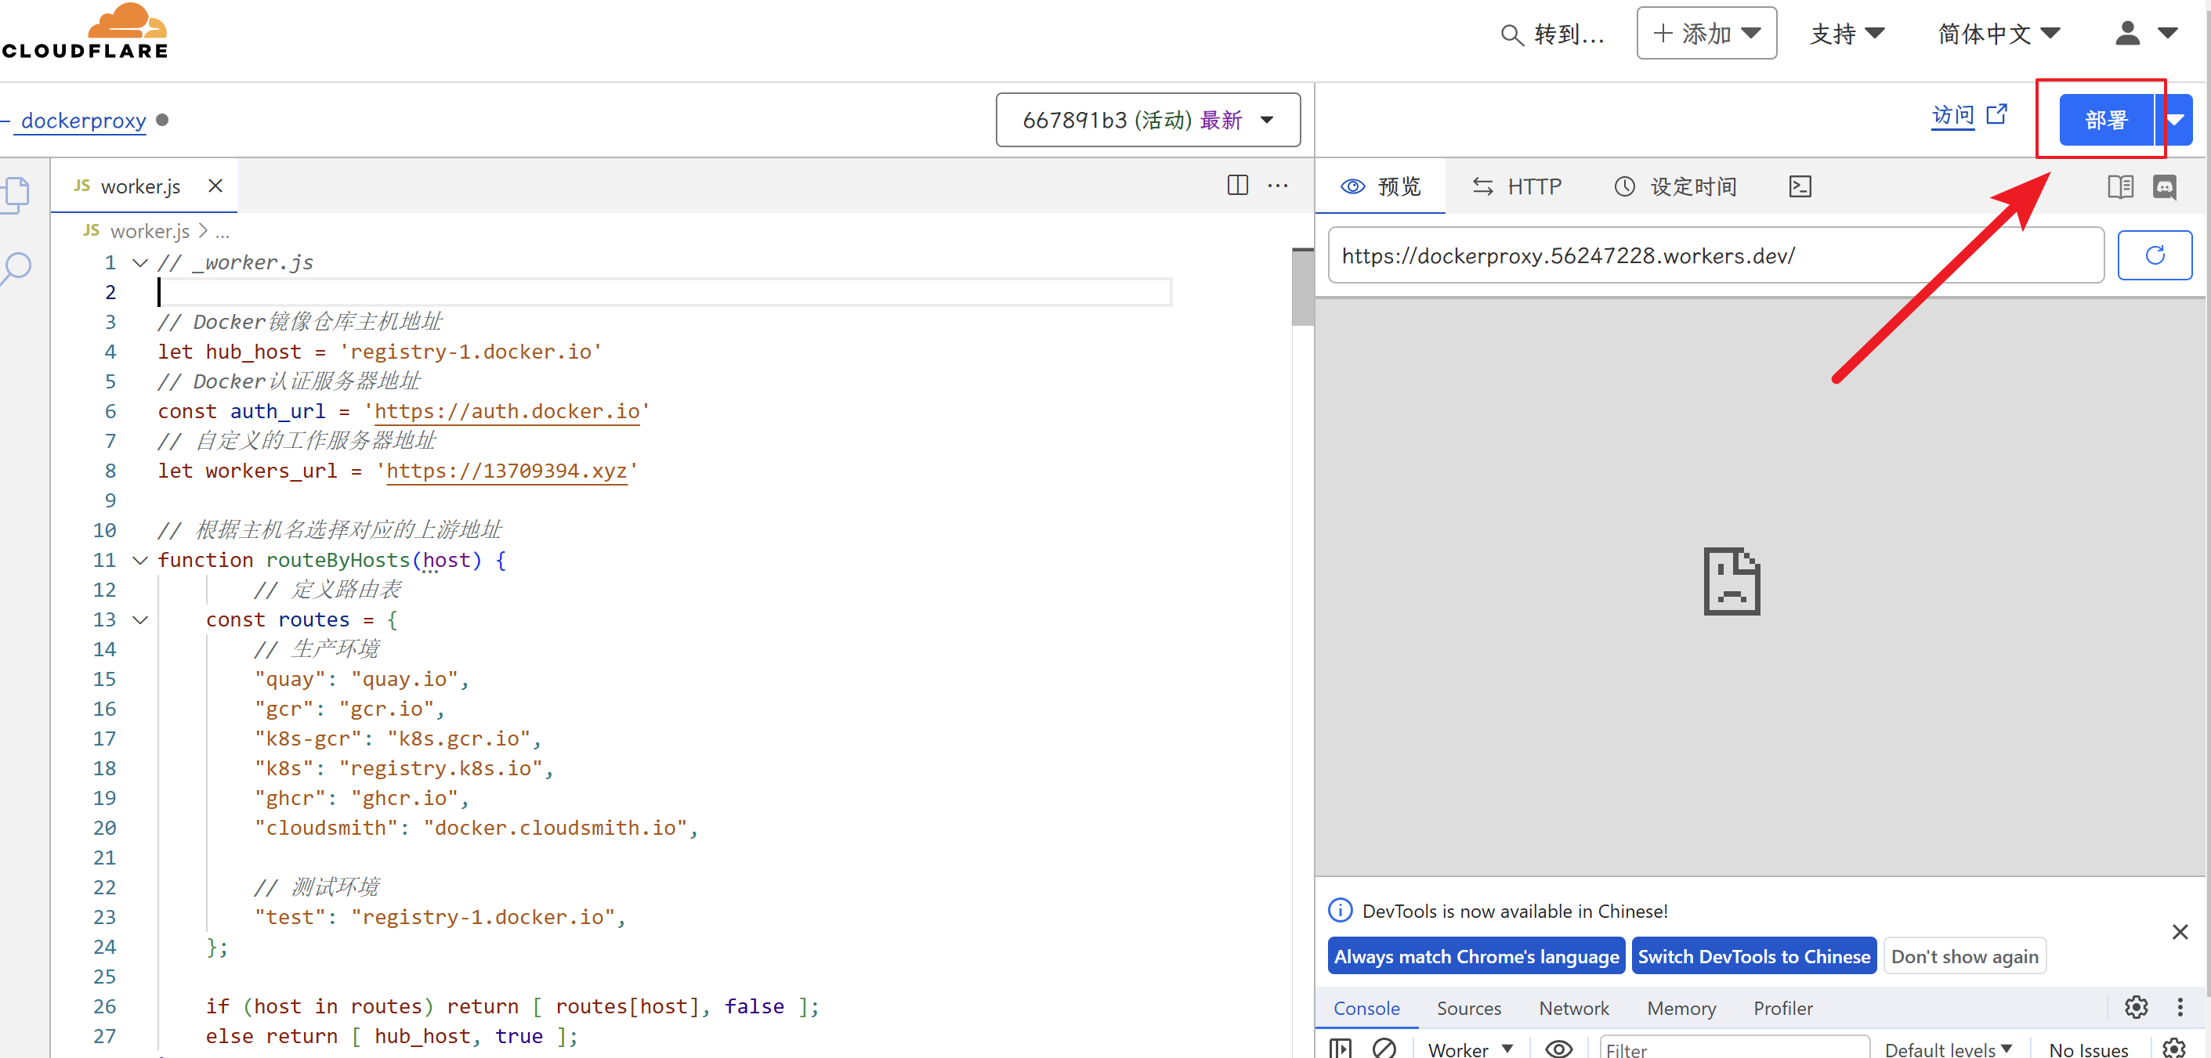The width and height of the screenshot is (2211, 1058).
Task: Click the JS file icon in breadcrumb
Action: pos(91,231)
